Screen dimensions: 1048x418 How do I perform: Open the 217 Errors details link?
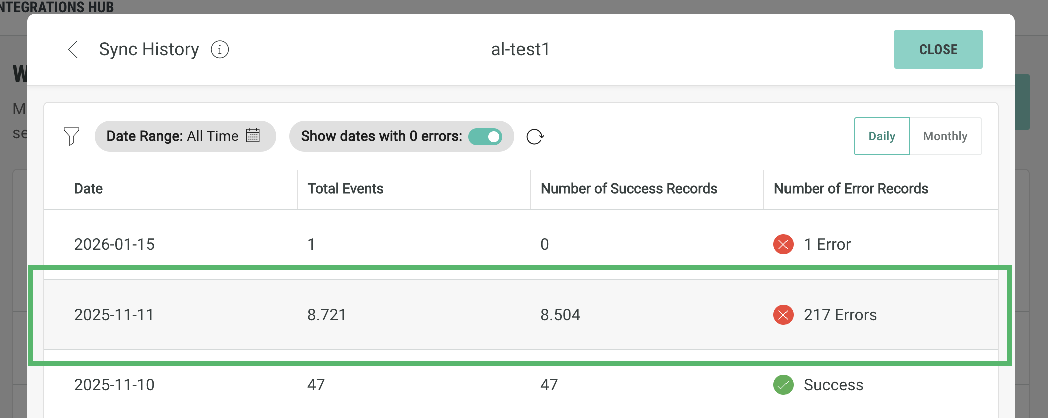click(x=840, y=315)
